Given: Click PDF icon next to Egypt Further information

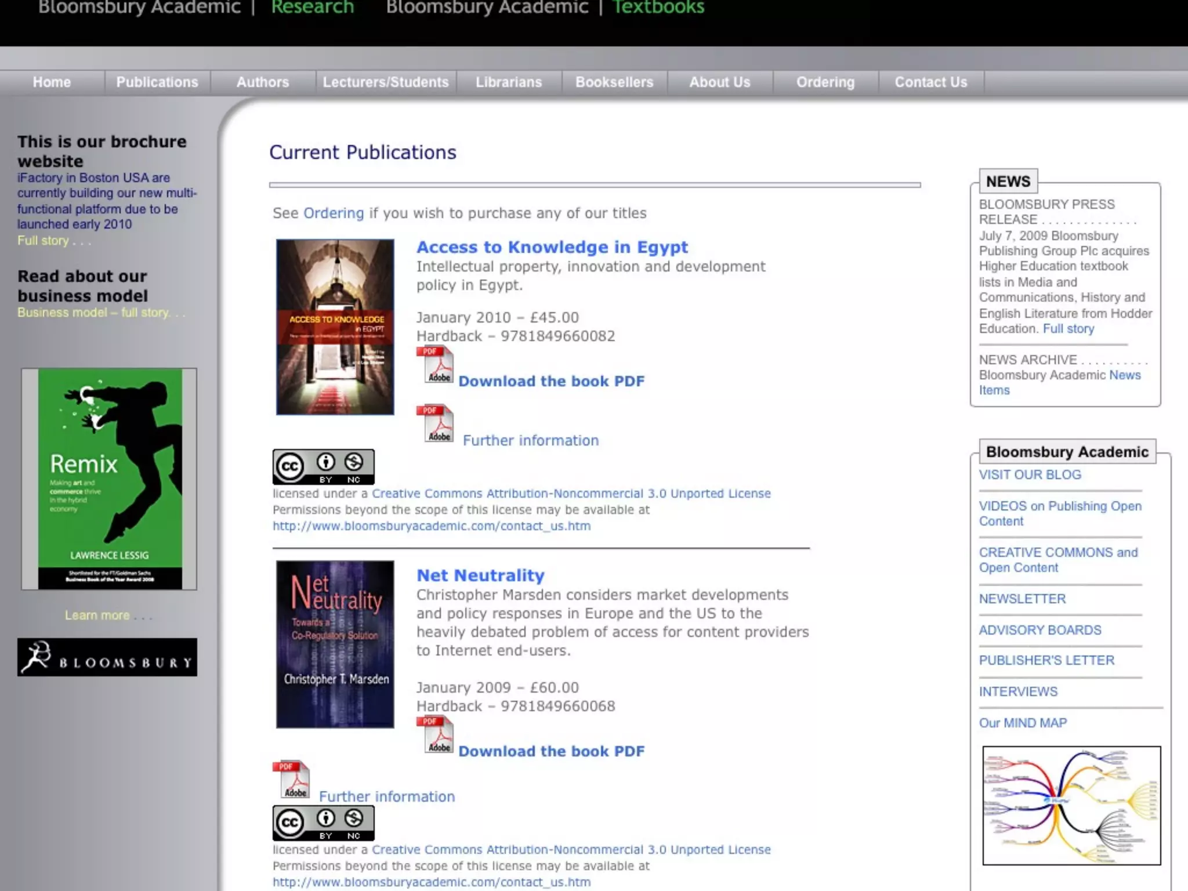Looking at the screenshot, I should pos(434,424).
